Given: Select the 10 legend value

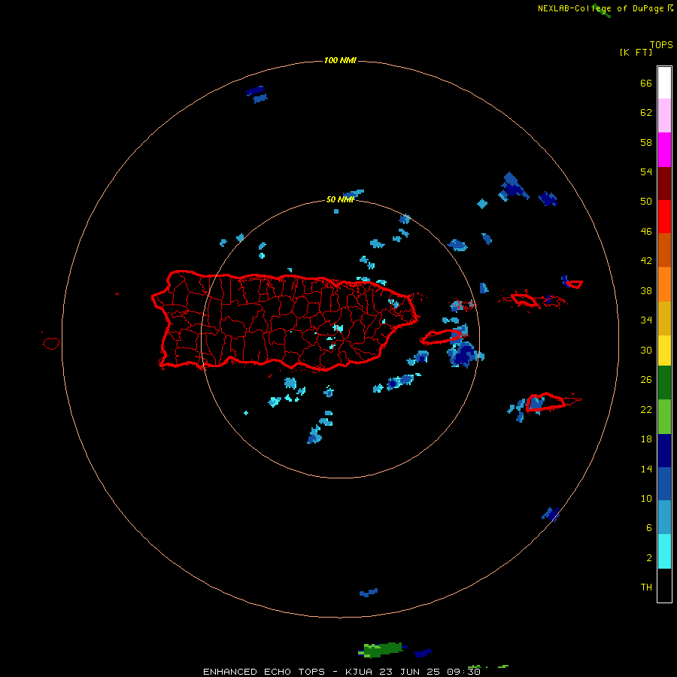Looking at the screenshot, I should coord(646,499).
